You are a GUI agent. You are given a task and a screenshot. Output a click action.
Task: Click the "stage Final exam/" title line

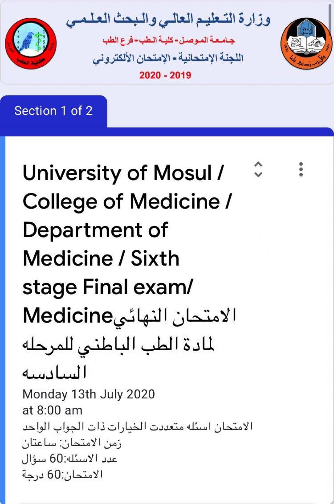[x=108, y=287]
